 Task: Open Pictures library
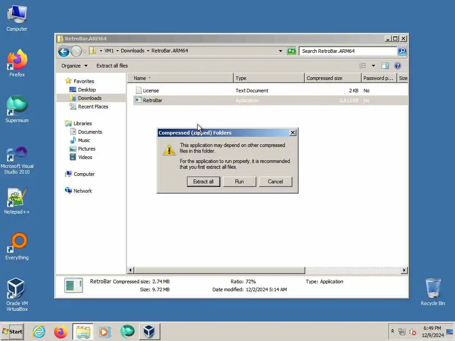(87, 148)
